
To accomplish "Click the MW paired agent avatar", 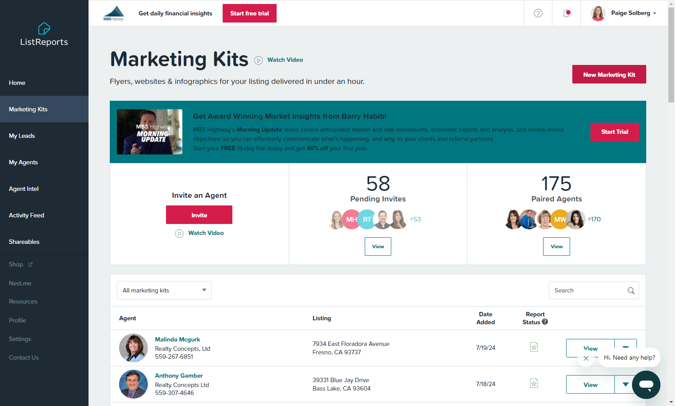I will [560, 219].
